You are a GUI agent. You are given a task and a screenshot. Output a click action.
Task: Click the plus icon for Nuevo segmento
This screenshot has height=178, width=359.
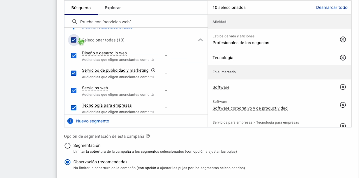pyautogui.click(x=70, y=121)
